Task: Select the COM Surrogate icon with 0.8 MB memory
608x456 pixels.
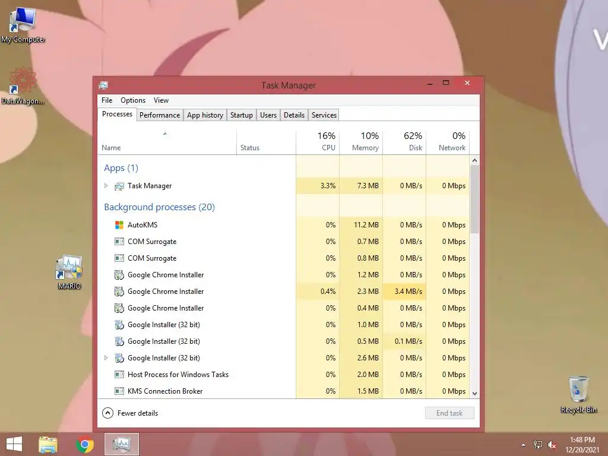Action: (119, 258)
